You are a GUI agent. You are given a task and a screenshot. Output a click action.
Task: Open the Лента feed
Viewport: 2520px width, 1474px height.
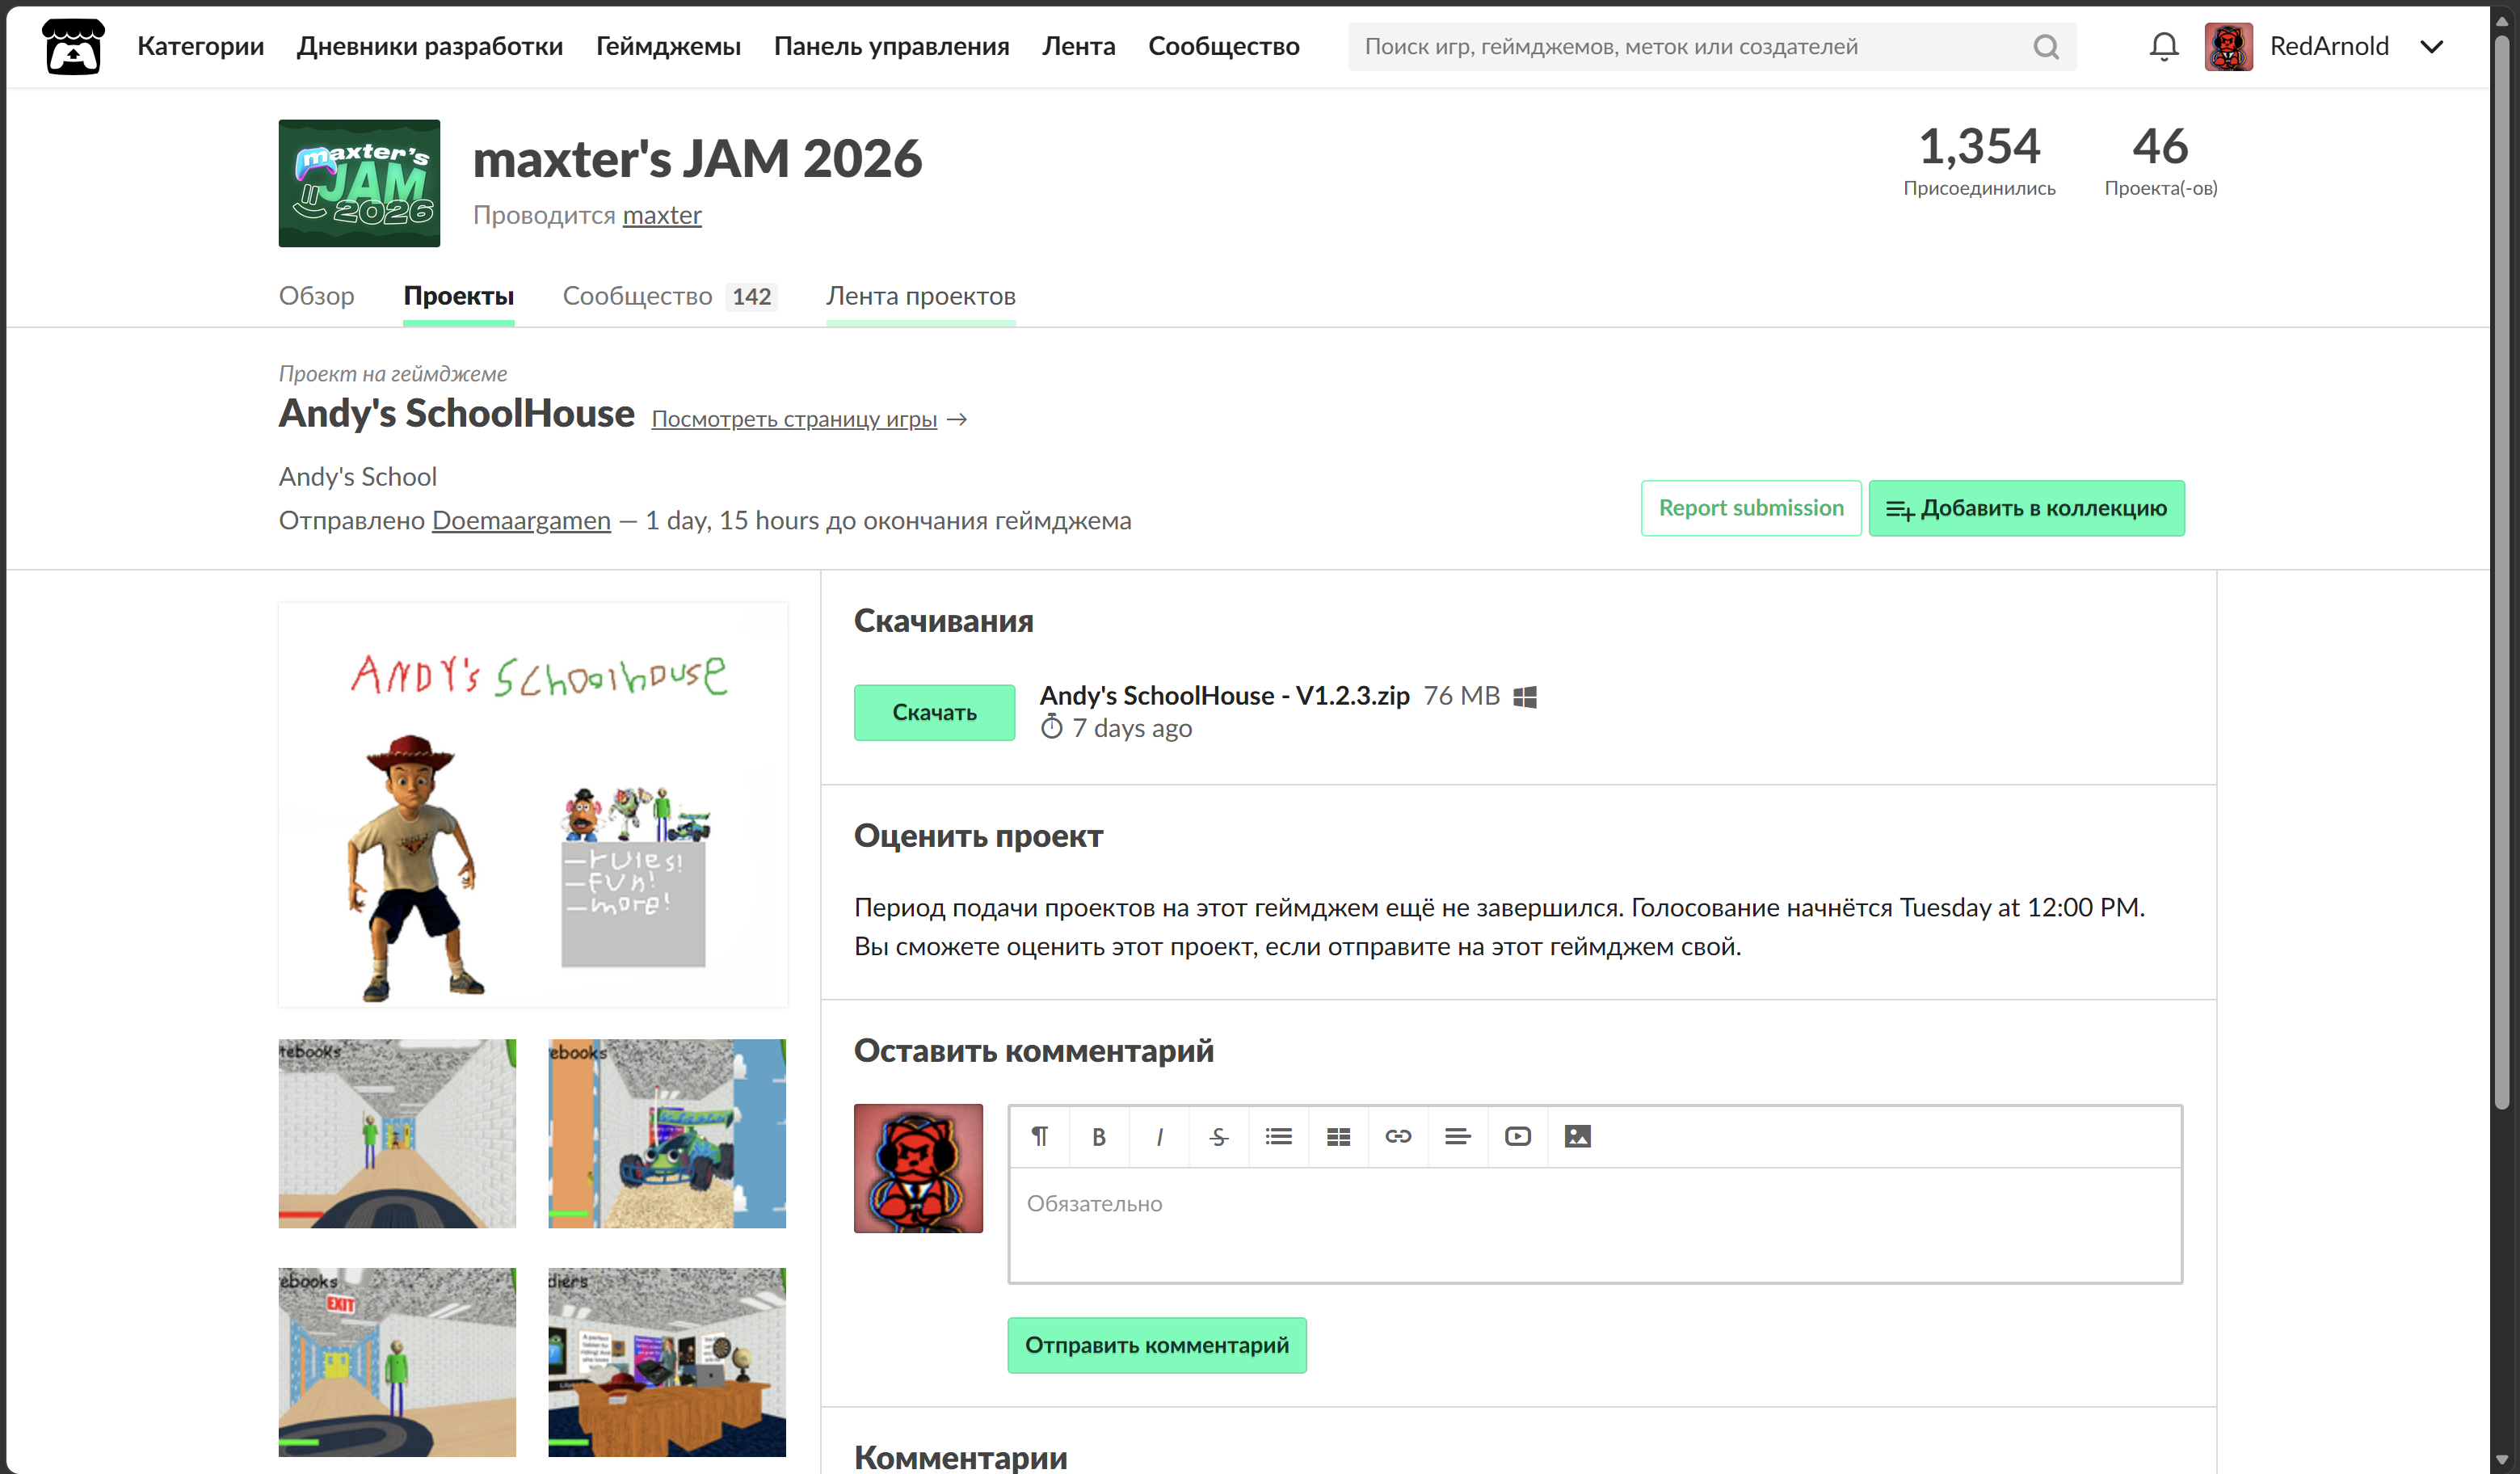(1079, 46)
